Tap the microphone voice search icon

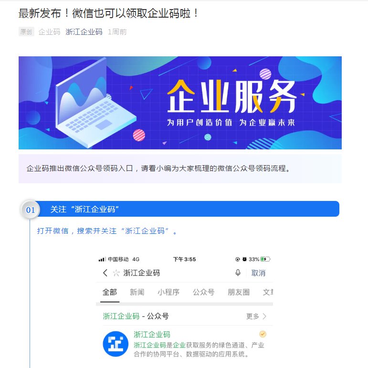[238, 273]
